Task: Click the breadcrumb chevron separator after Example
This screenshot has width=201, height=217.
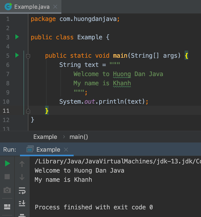Action: tap(64, 137)
